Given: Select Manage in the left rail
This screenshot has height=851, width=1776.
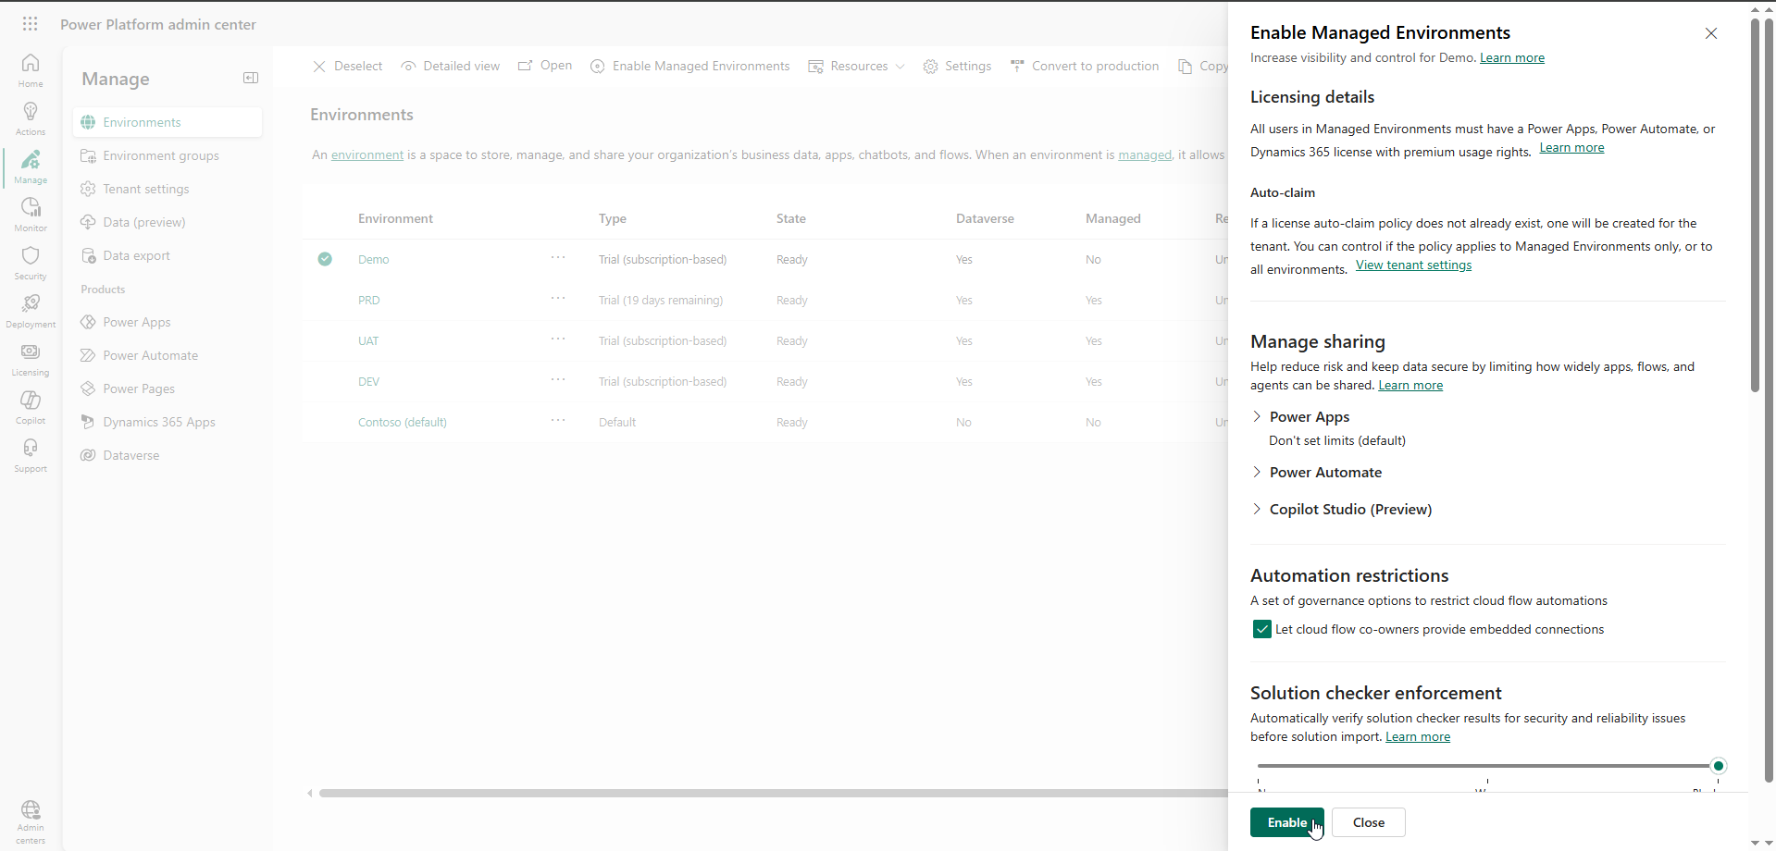Looking at the screenshot, I should coord(31,166).
